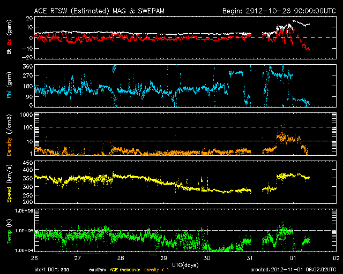Click the "UTC(days)" x-axis title
The height and width of the screenshot is (274, 343).
tap(185, 265)
